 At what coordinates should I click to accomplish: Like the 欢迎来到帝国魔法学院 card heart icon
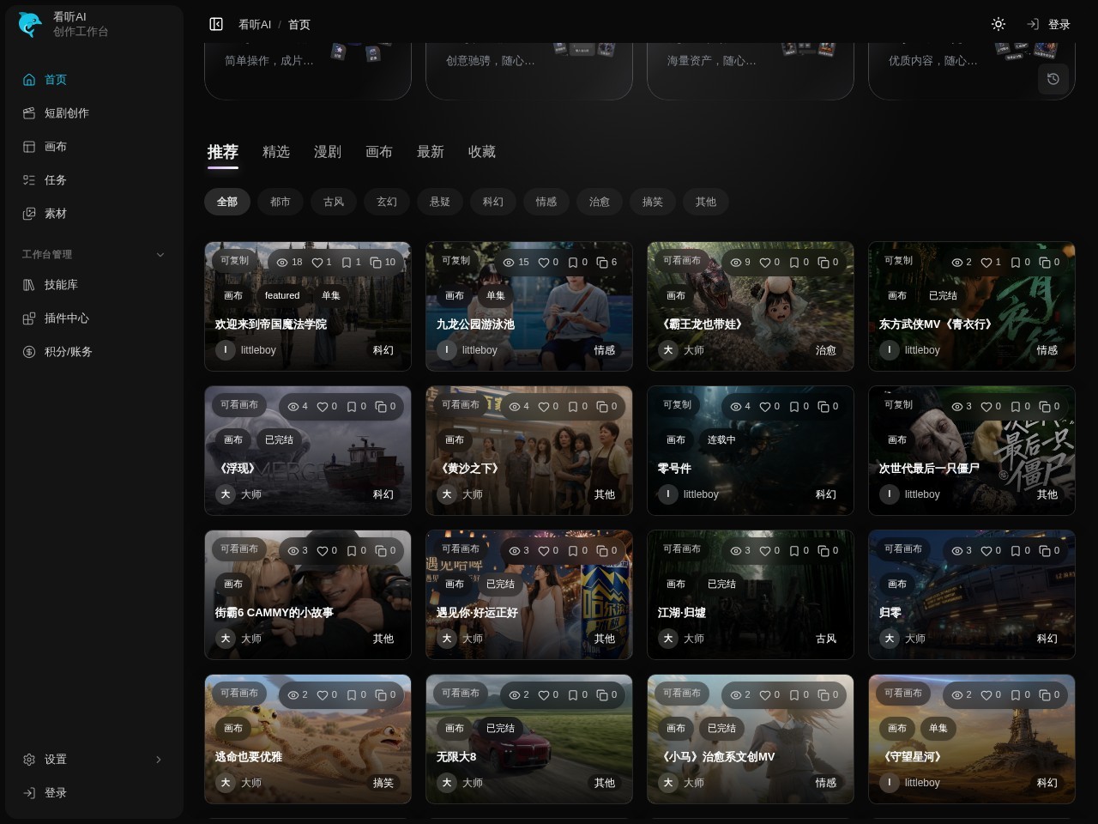[x=317, y=262]
